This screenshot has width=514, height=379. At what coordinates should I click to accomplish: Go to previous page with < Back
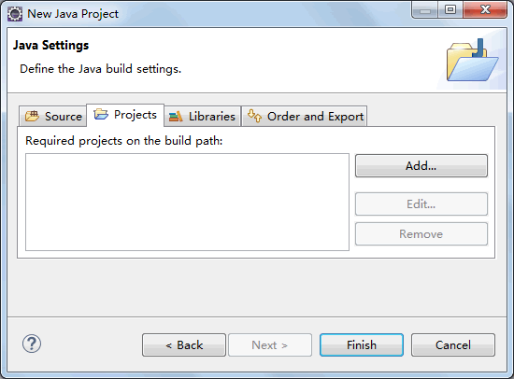(x=184, y=345)
